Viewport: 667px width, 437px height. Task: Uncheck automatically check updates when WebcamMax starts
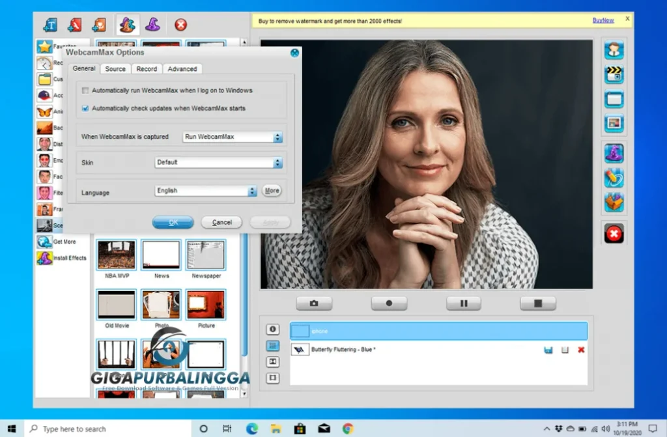[x=85, y=108]
